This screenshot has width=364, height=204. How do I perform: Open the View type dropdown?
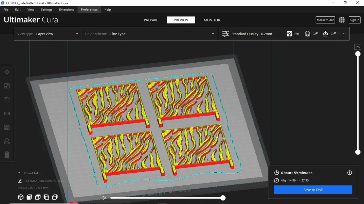[48, 34]
